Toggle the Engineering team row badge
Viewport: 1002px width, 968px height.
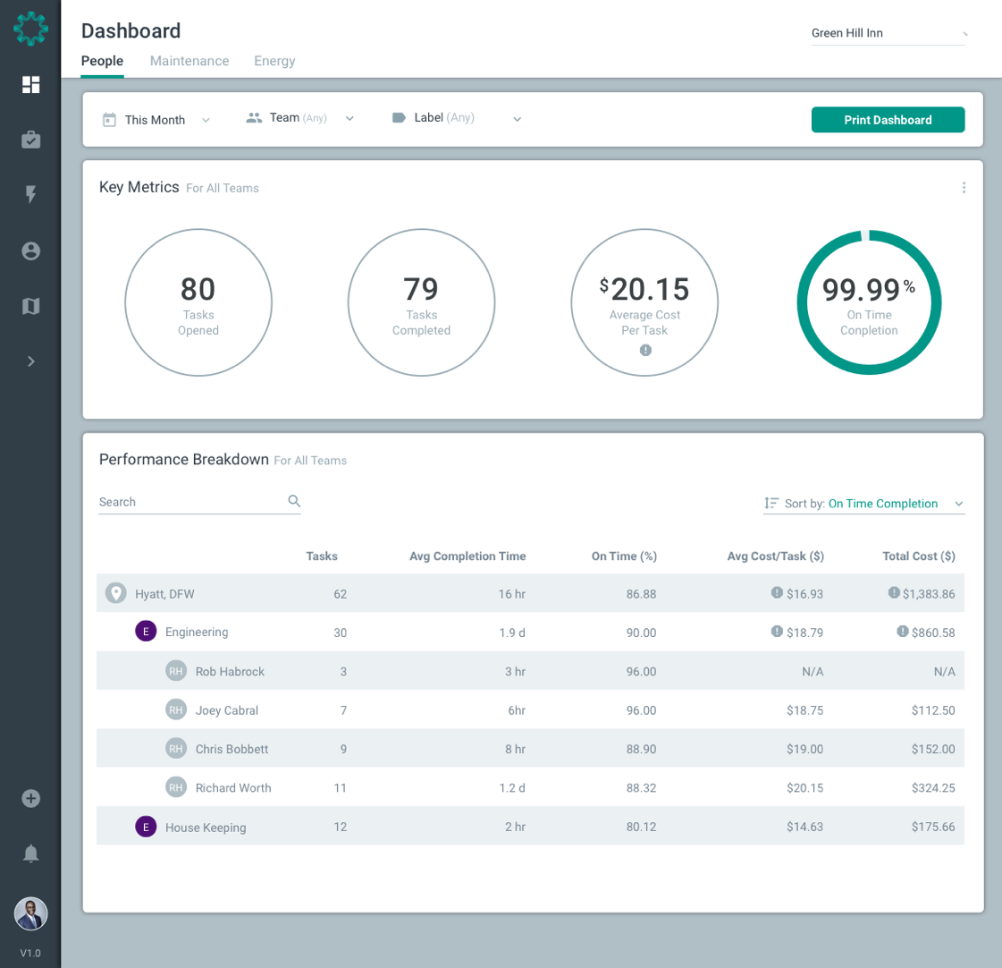[146, 631]
